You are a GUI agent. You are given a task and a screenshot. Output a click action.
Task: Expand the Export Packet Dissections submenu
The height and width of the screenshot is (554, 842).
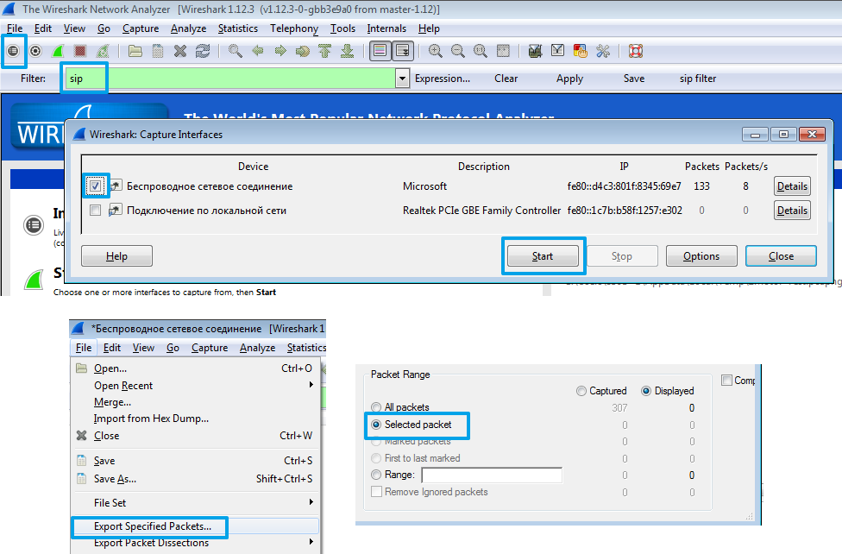click(x=196, y=544)
